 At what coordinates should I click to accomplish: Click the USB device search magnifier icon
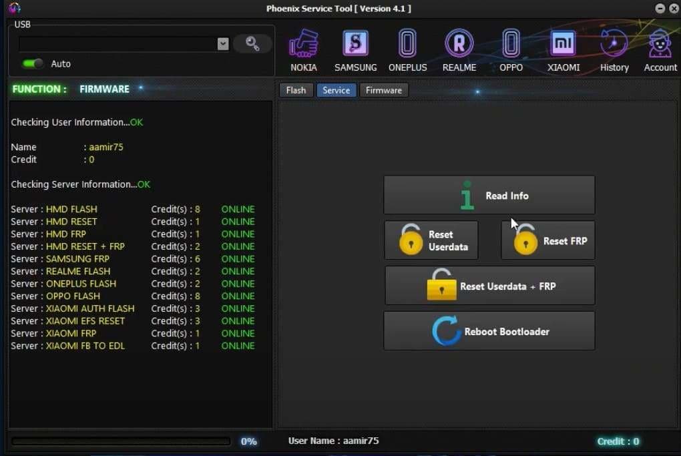[x=252, y=42]
